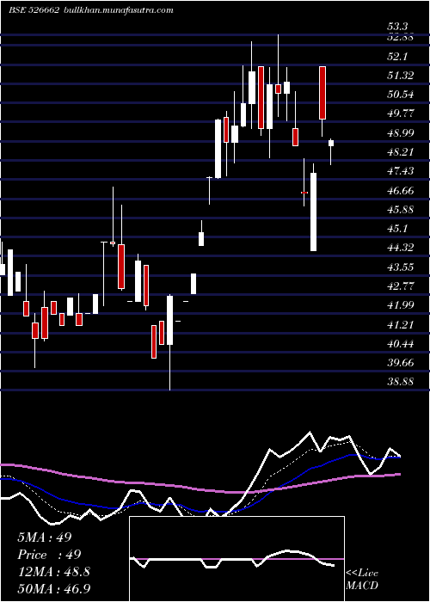Click the 40.44 price axis label
This screenshot has width=430, height=602.
[x=401, y=344]
